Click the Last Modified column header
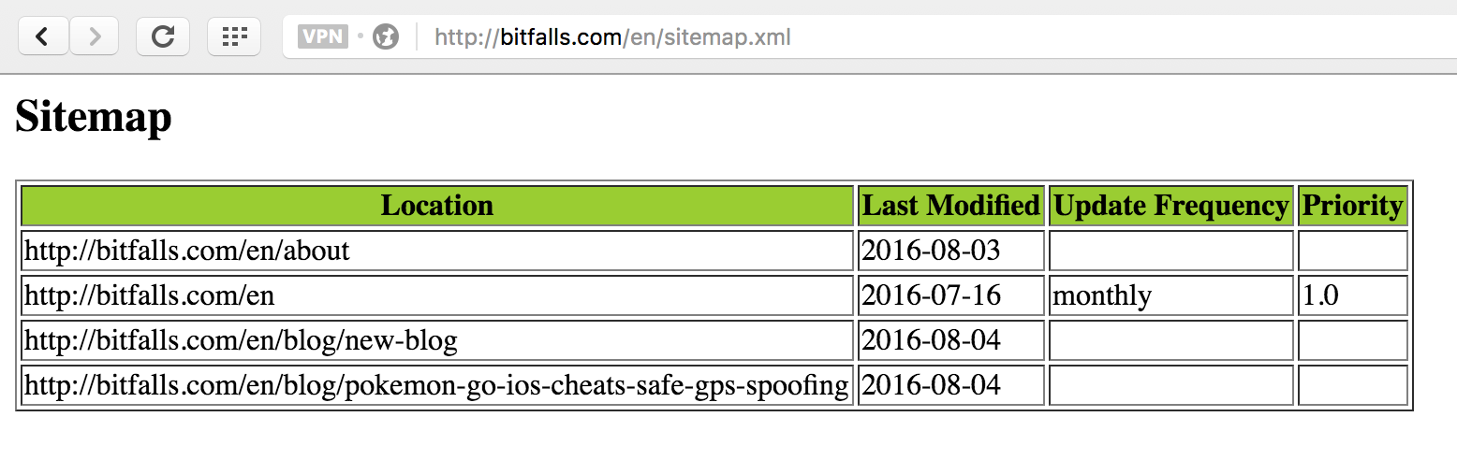1457x460 pixels. [x=950, y=206]
